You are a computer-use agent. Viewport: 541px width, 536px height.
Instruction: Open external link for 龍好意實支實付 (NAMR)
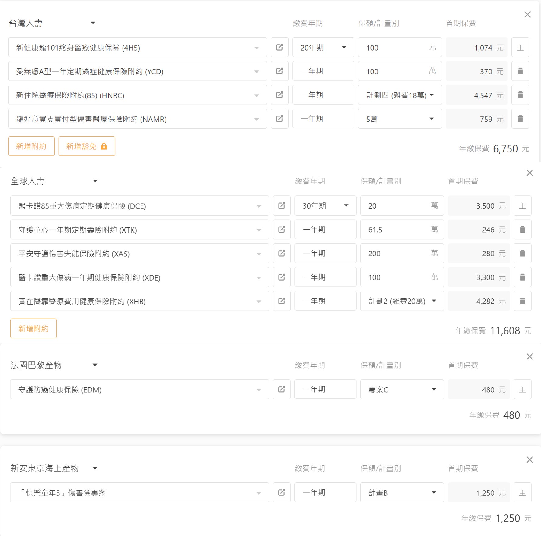click(x=279, y=119)
